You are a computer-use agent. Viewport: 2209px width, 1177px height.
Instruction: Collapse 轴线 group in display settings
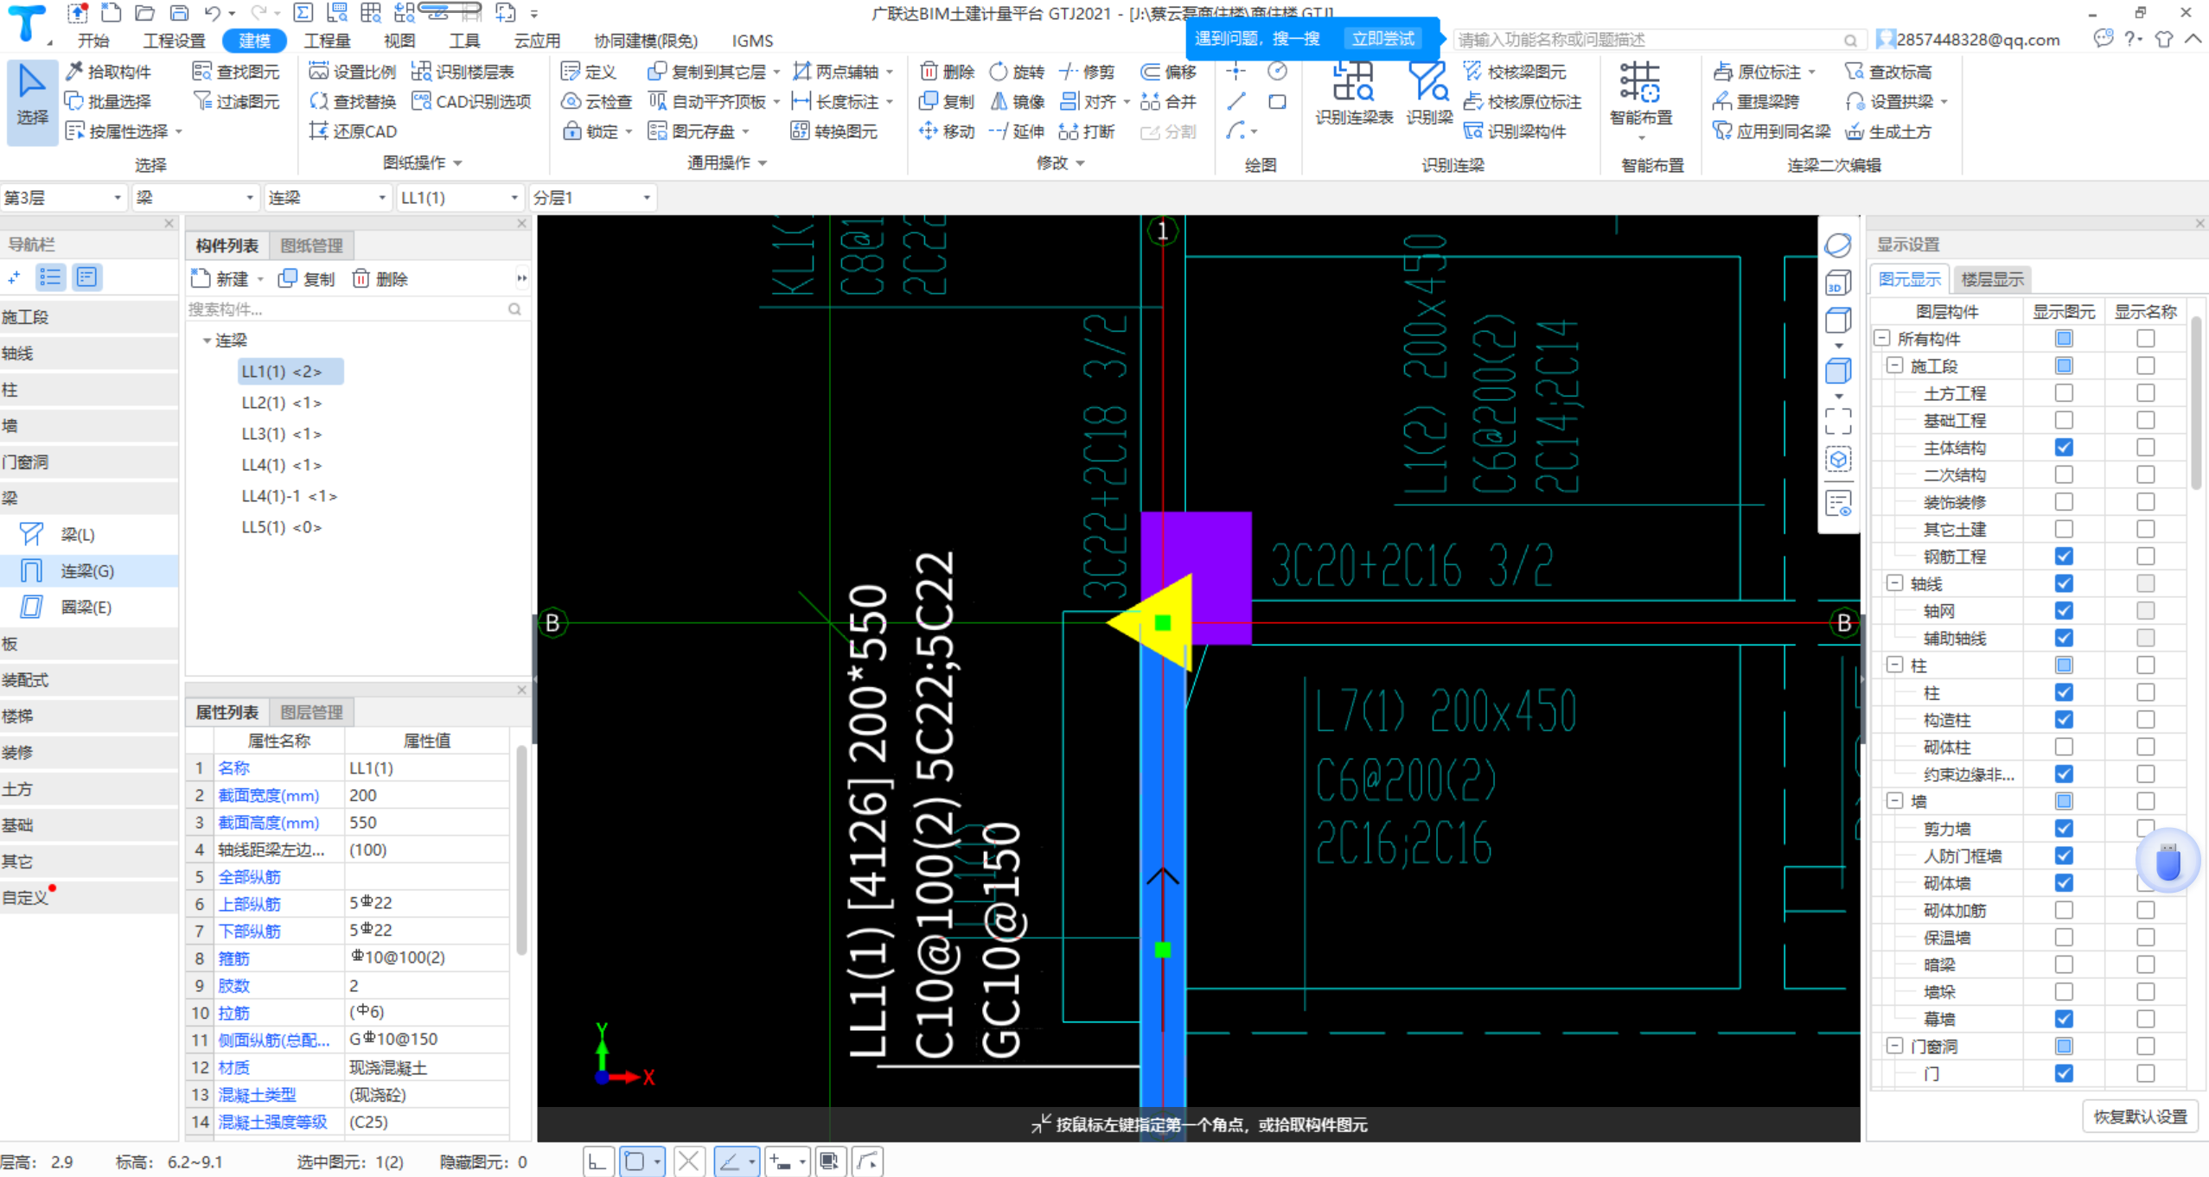(1894, 583)
